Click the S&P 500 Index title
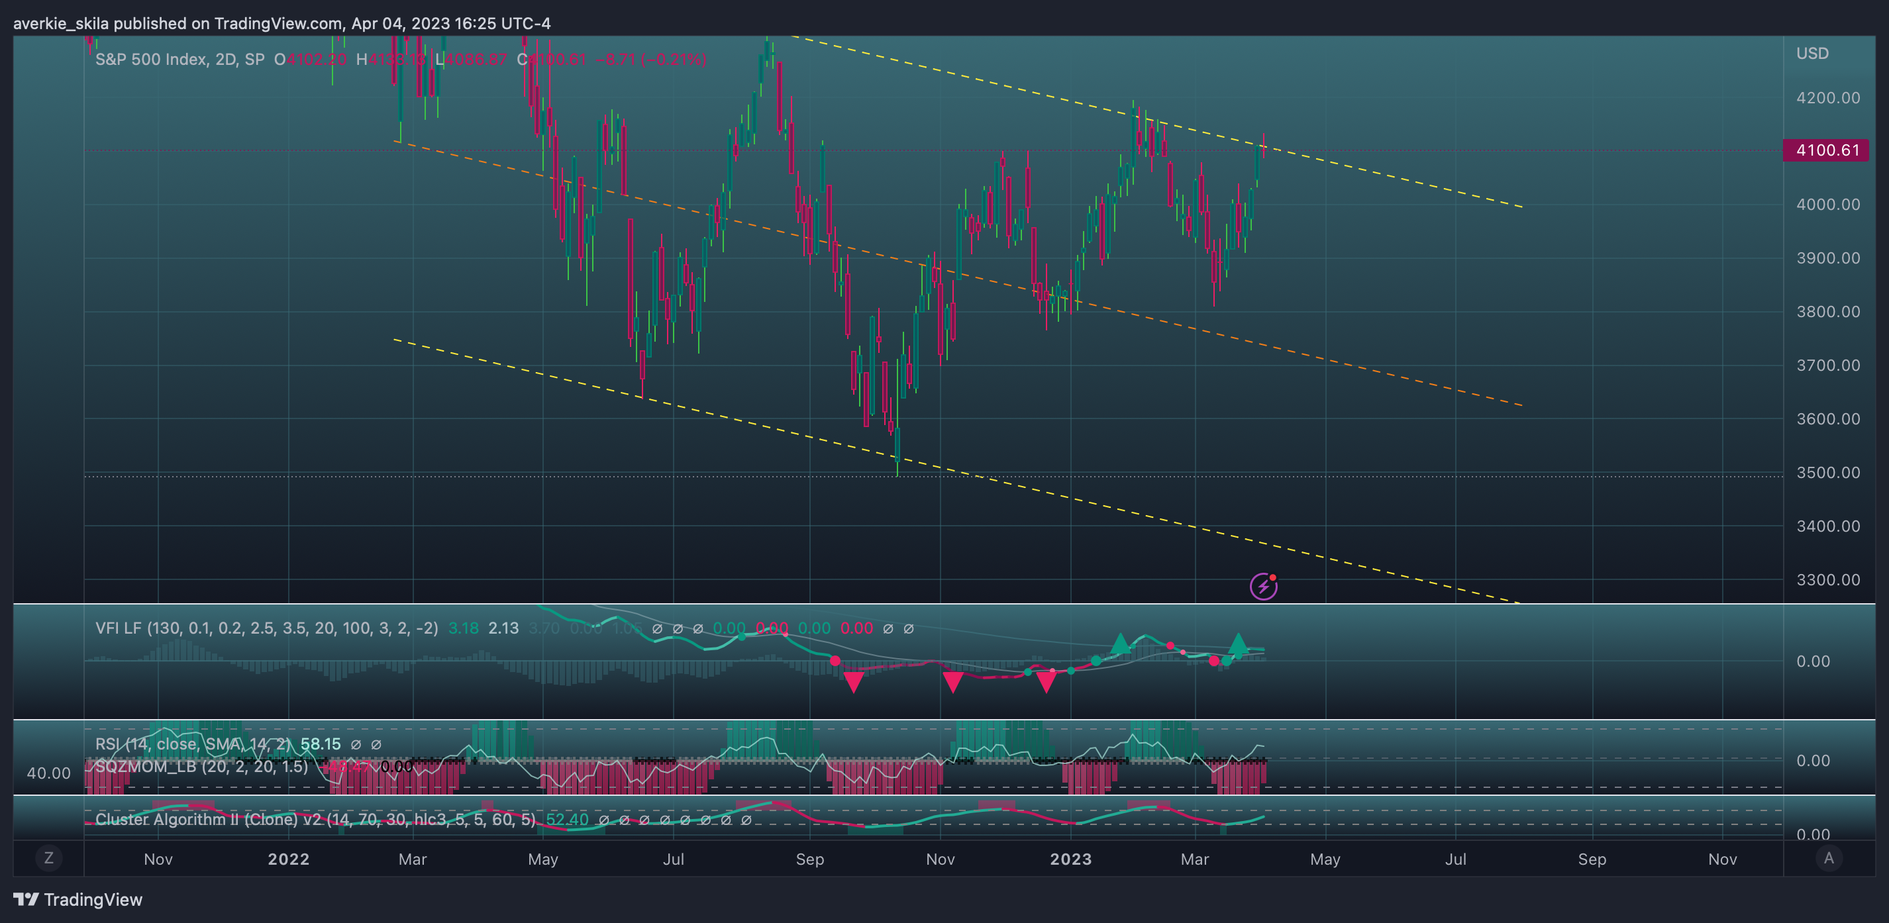Viewport: 1889px width, 923px height. pyautogui.click(x=179, y=60)
